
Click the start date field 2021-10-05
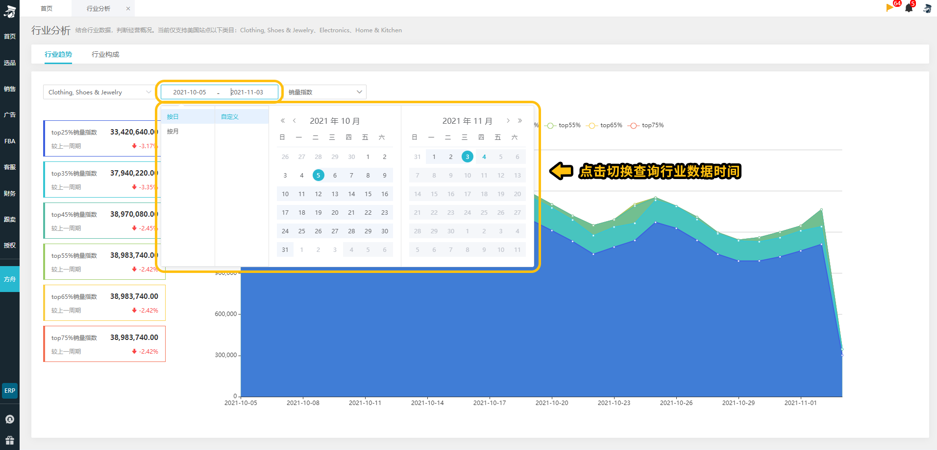(189, 92)
